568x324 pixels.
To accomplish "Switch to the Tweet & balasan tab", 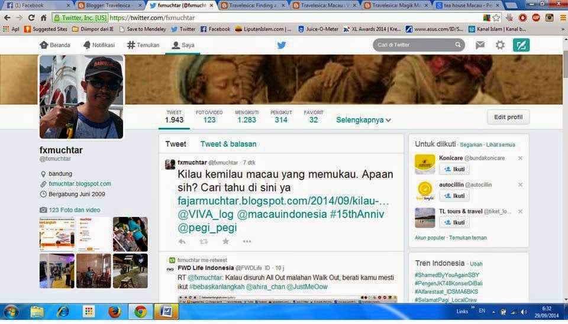I will [x=228, y=144].
